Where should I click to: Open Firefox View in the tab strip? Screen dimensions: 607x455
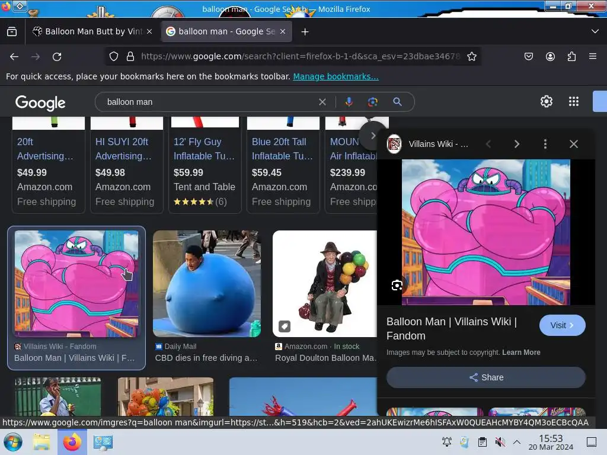[12, 32]
